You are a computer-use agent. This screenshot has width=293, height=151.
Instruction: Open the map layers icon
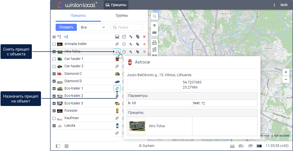point(154,33)
